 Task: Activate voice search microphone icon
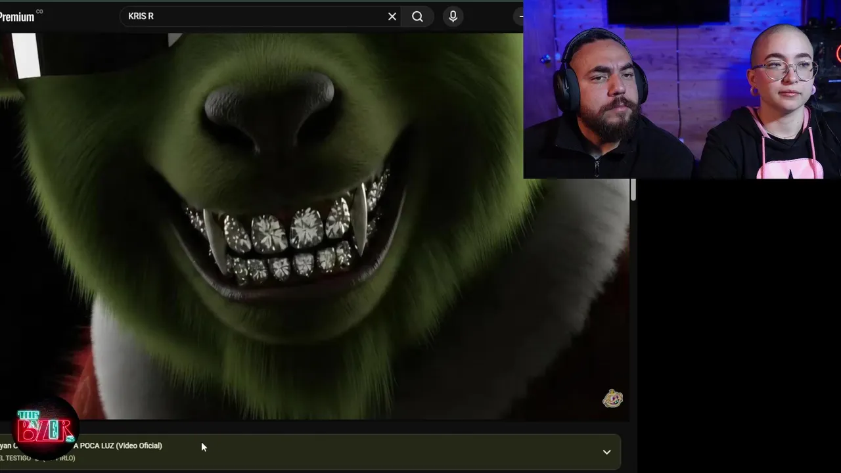click(453, 16)
